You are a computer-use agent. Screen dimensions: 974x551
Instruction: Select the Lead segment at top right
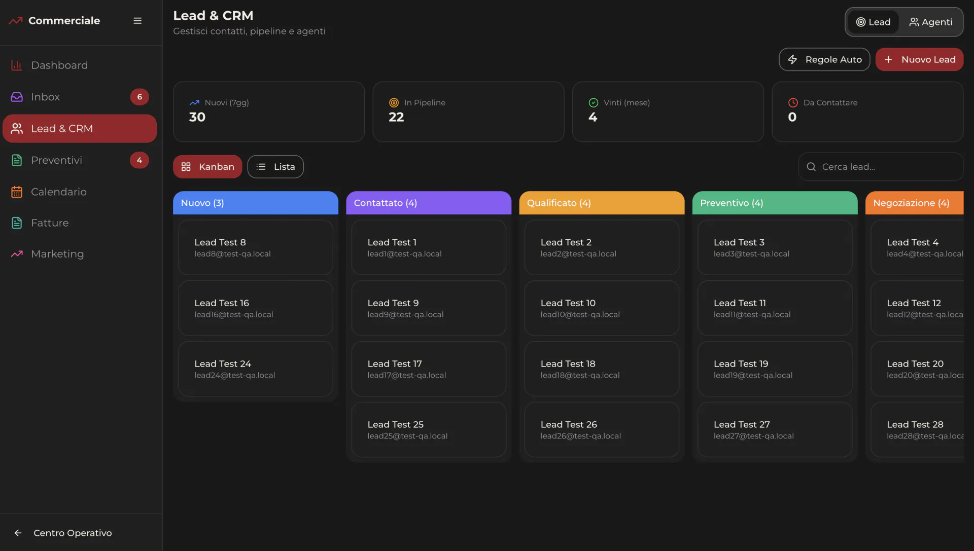(873, 22)
